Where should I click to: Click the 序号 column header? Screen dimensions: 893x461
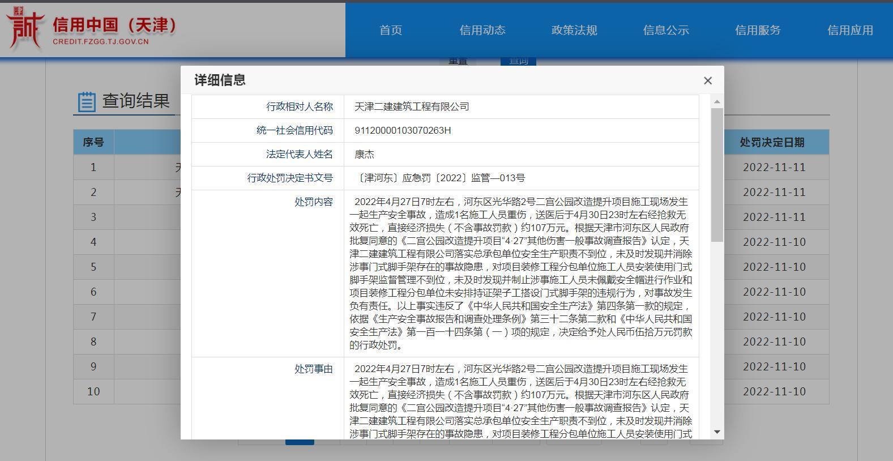click(x=93, y=142)
